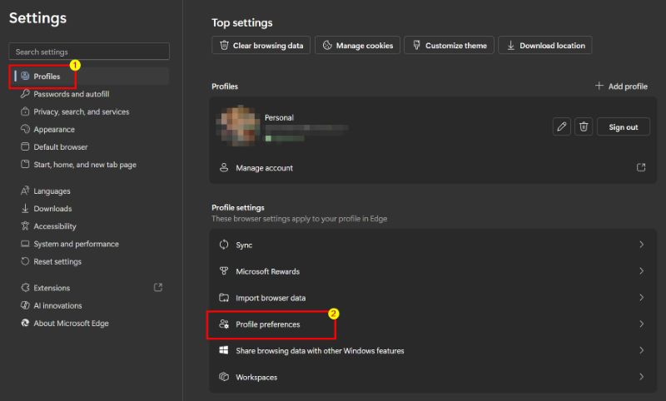This screenshot has width=666, height=401.
Task: Click Customize theme button
Action: click(x=450, y=46)
